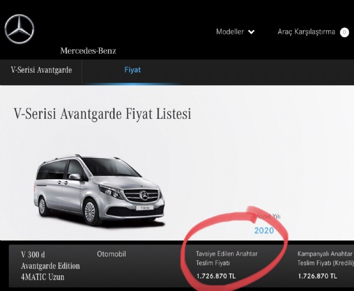This screenshot has height=291, width=354.
Task: Click the V-Serisi Avantgarde Fiyat Listesi heading
Action: [103, 114]
